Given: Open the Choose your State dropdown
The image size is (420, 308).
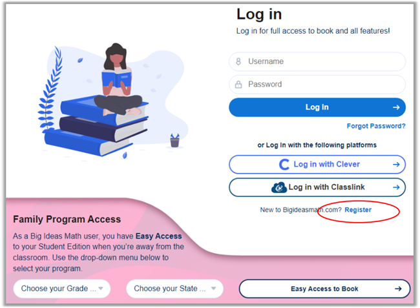Looking at the screenshot, I should [174, 289].
